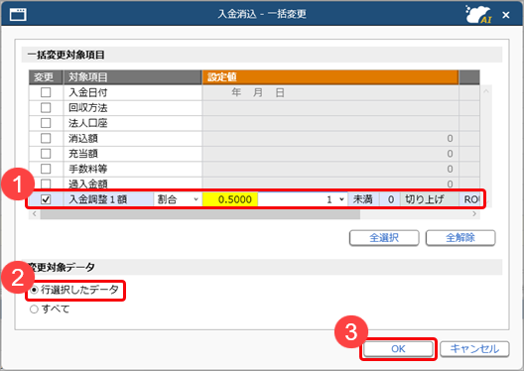
Task: Click the 消込額 value cell
Action: pyautogui.click(x=330, y=138)
